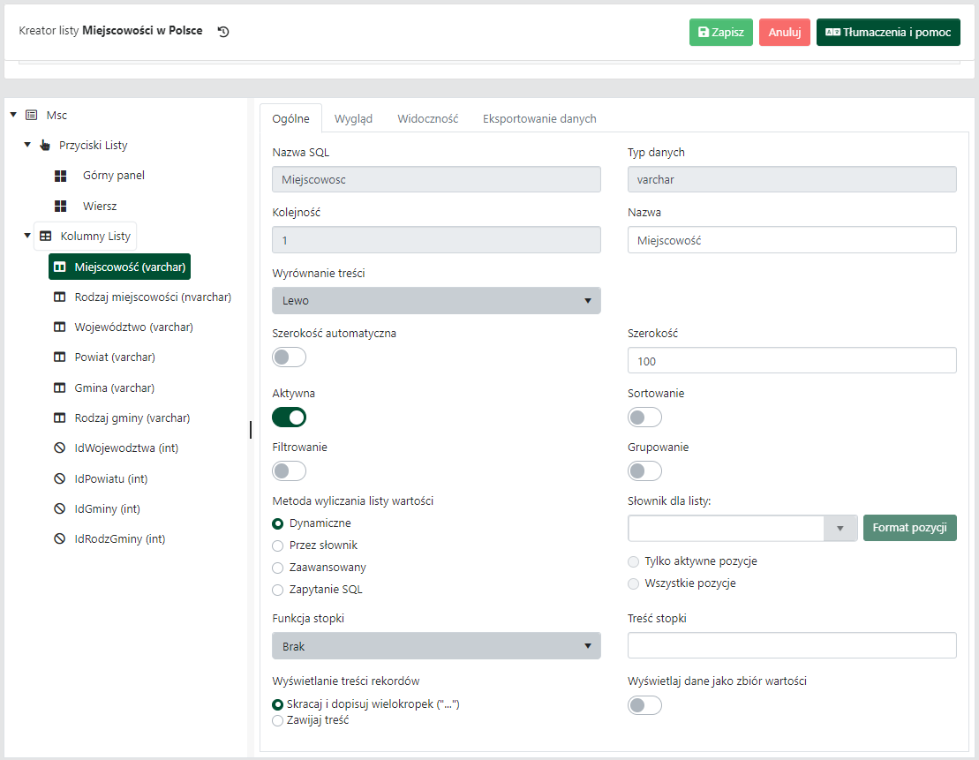Click the Szerokość input field
This screenshot has width=979, height=760.
[x=792, y=361]
